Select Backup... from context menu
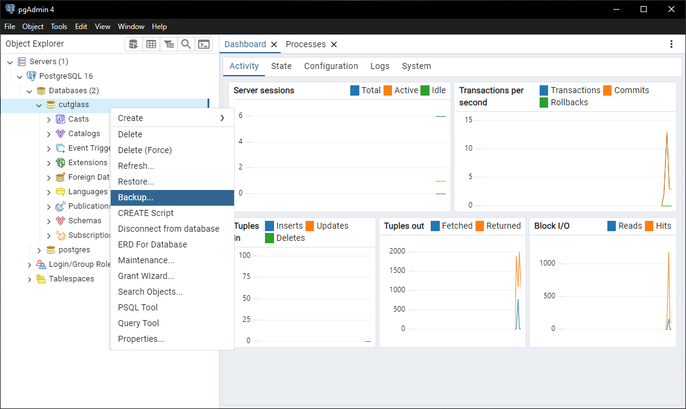686x409 pixels. (x=172, y=197)
